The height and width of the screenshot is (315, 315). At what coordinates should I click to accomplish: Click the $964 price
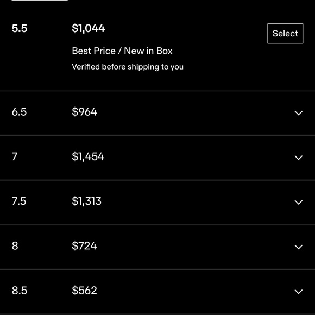[x=85, y=112]
